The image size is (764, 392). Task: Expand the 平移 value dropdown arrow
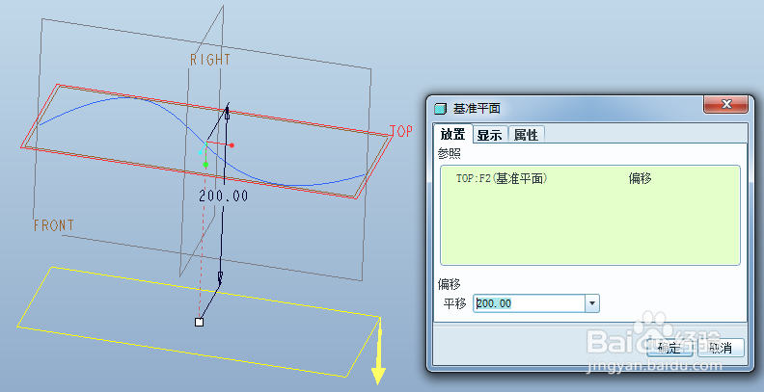[592, 303]
